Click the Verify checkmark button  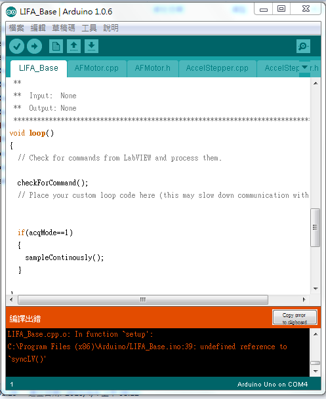(16, 47)
